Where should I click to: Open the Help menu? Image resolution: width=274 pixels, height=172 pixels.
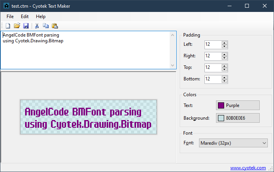(41, 17)
